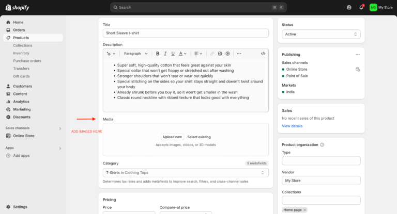
Task: Click the Upload new media button
Action: coord(172,137)
